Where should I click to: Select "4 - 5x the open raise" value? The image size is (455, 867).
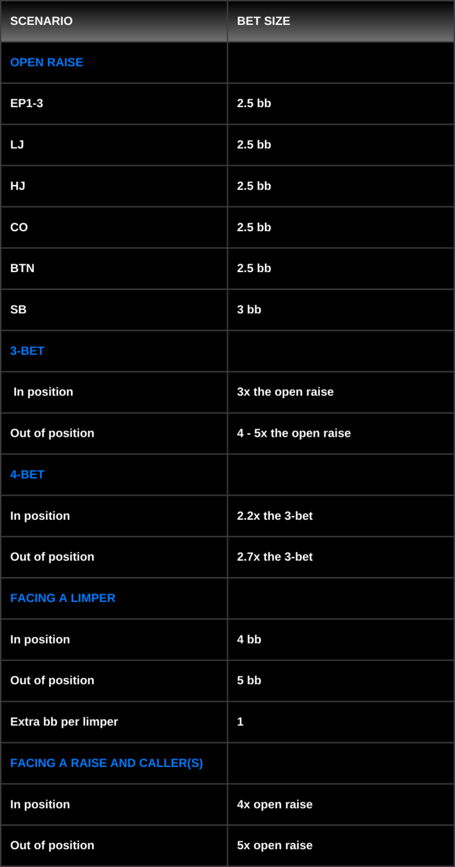(294, 433)
